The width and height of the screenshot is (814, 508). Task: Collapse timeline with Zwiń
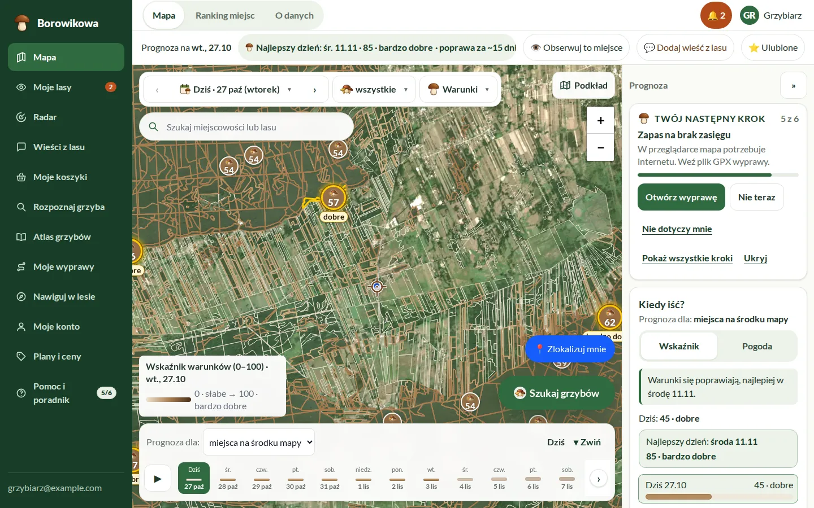click(587, 443)
